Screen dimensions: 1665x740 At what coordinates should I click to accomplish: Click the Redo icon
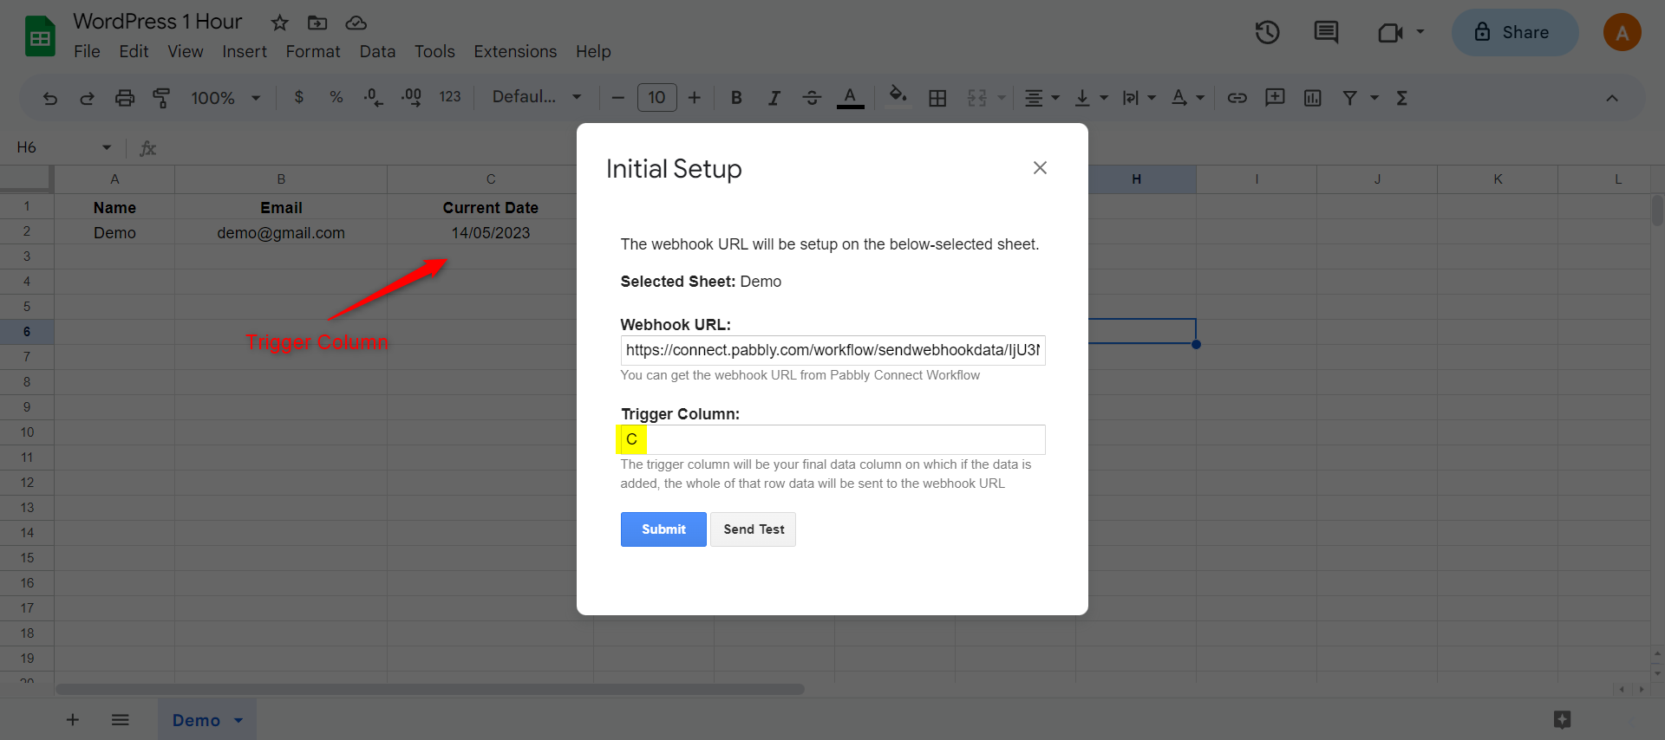87,98
